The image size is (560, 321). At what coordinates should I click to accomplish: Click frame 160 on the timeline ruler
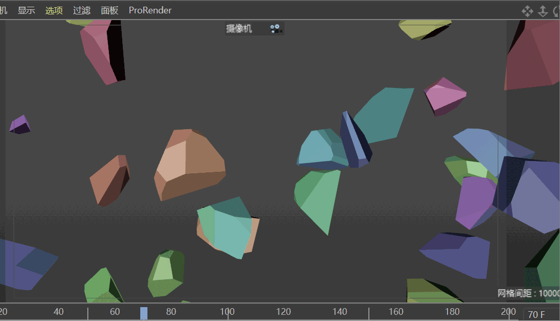tap(396, 312)
